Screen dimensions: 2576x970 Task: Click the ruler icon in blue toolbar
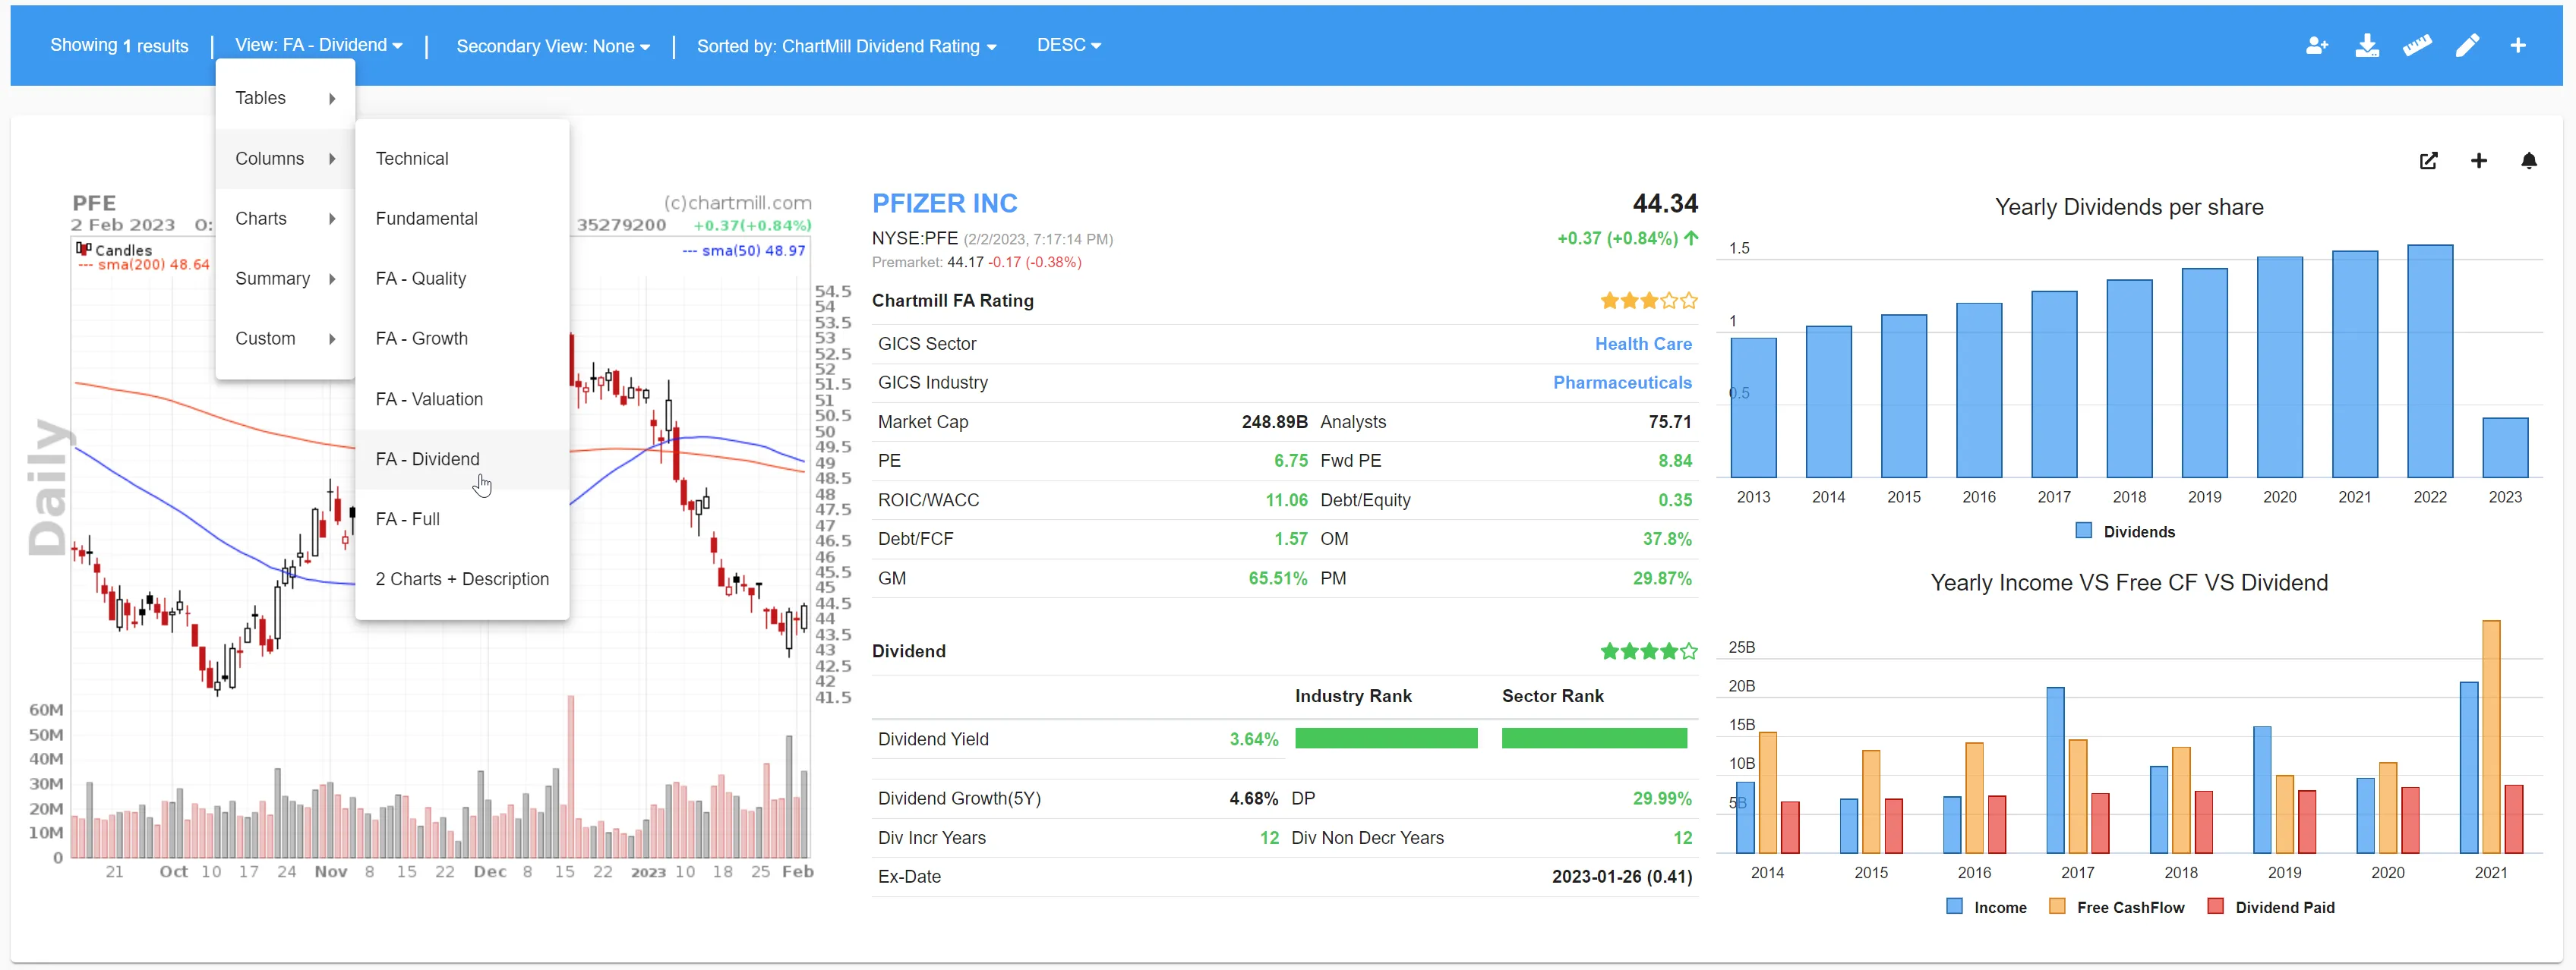pyautogui.click(x=2417, y=46)
